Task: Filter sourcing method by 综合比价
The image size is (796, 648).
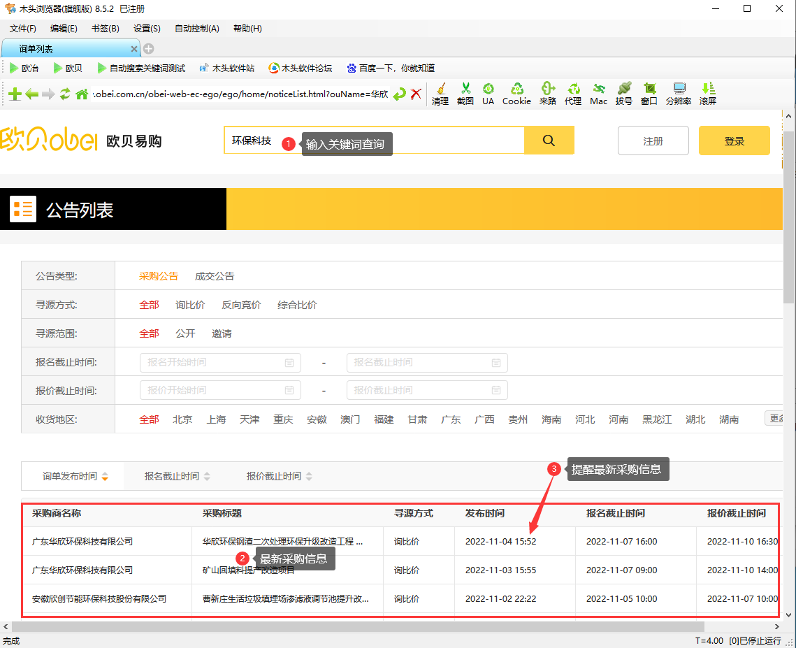Action: pyautogui.click(x=297, y=305)
